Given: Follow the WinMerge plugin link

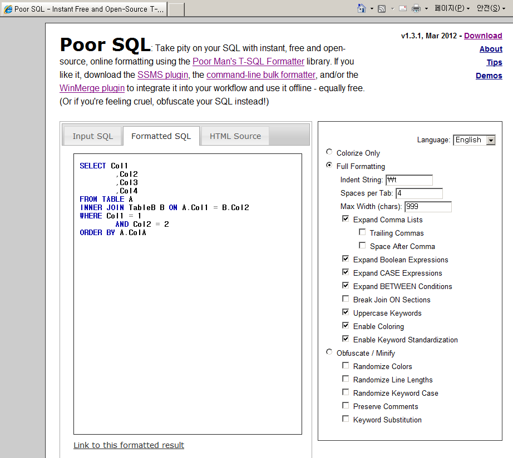Looking at the screenshot, I should [x=92, y=88].
